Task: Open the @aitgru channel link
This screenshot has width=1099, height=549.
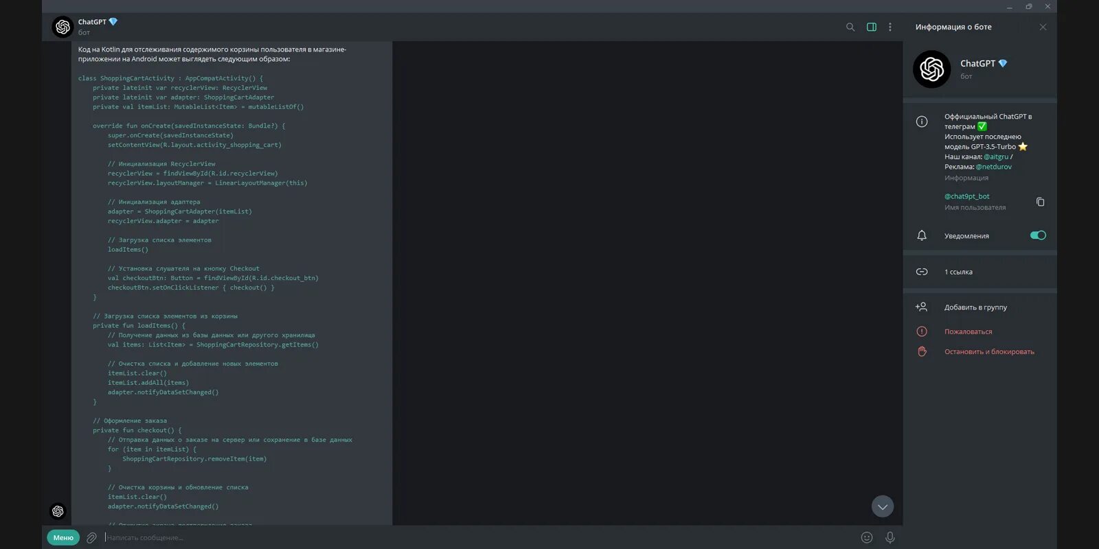Action: pos(996,156)
